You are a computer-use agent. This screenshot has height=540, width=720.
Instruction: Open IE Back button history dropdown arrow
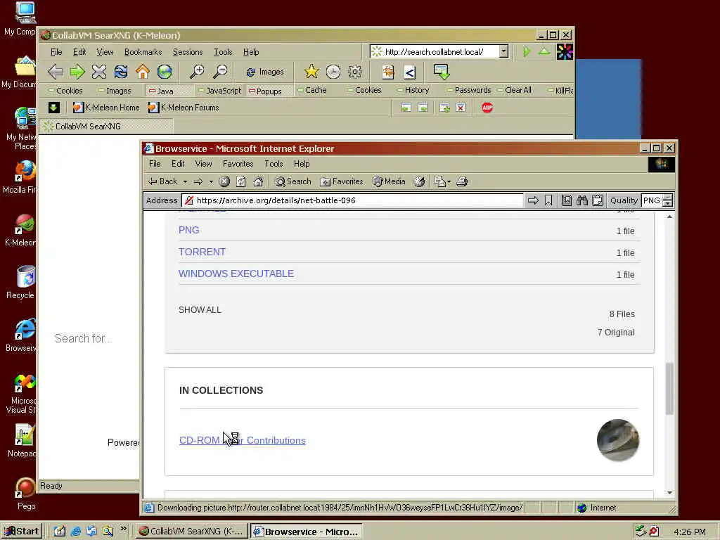185,182
